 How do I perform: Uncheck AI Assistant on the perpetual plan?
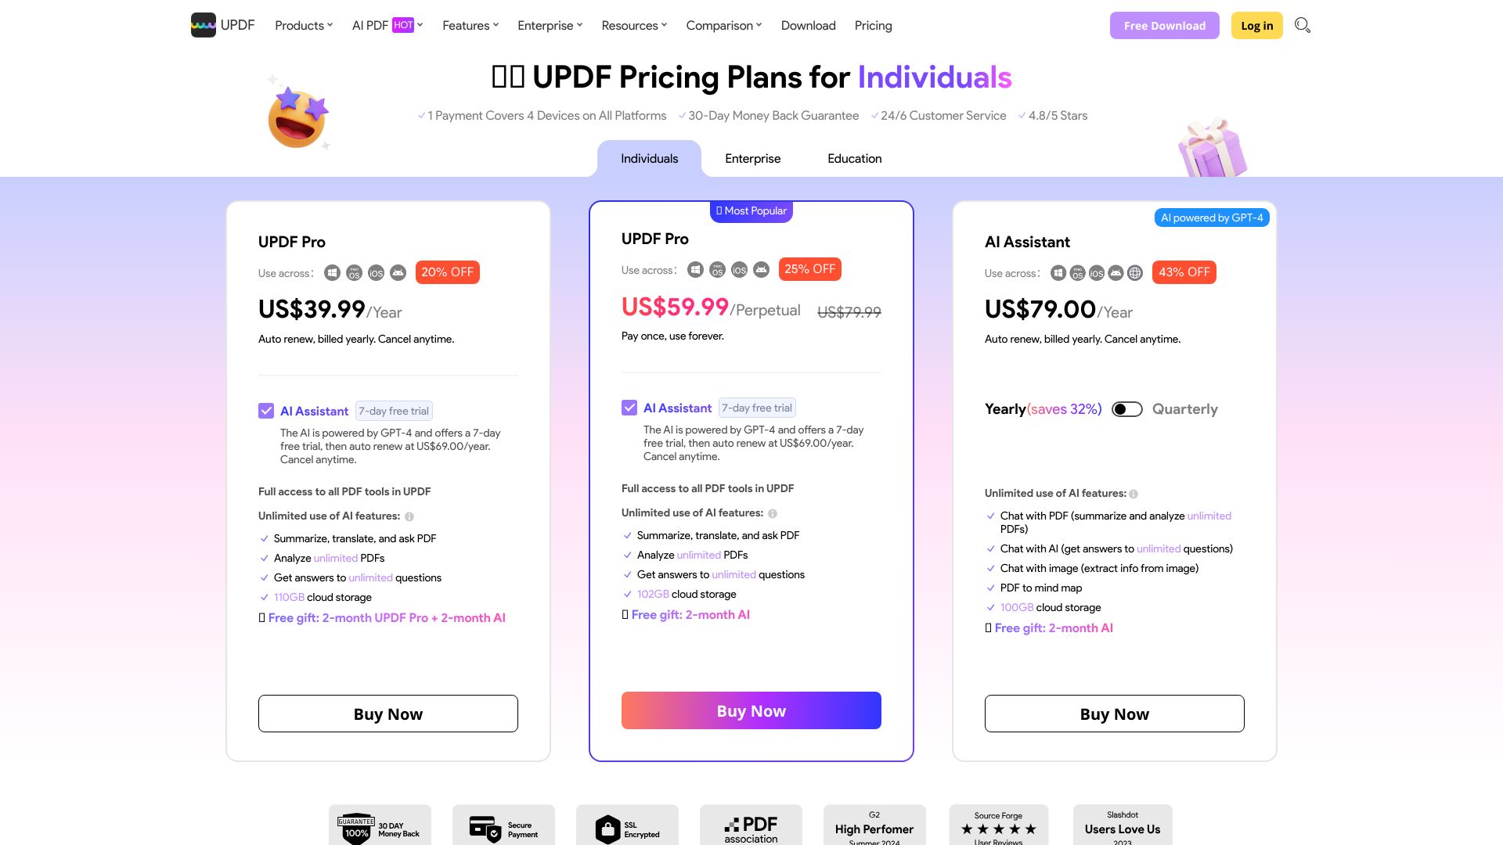[x=629, y=408]
